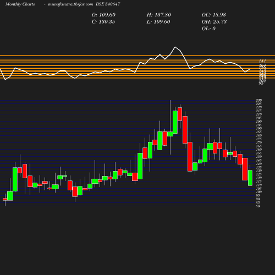
Task: Click the 'munafasutra.tbrjar.com' site label
Action: pyautogui.click(x=70, y=4)
